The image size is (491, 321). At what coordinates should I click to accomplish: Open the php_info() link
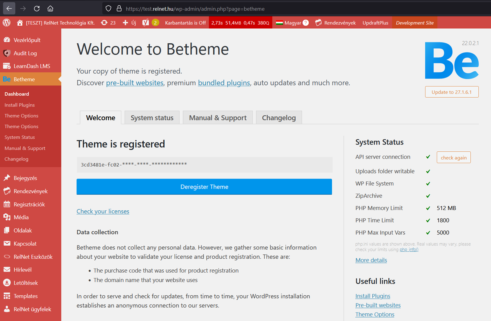tap(409, 250)
